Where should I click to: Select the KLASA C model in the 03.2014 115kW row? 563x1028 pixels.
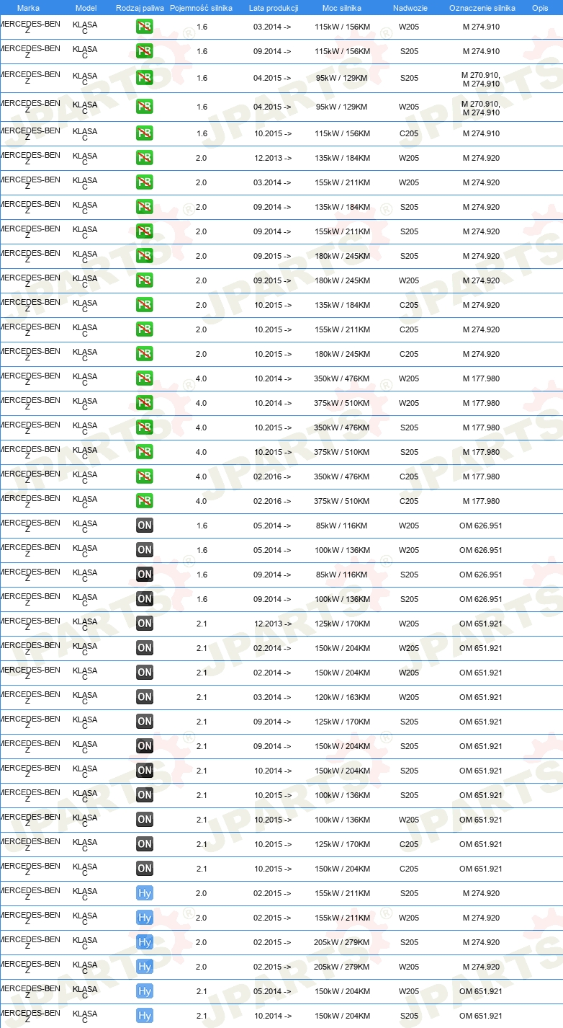(85, 28)
